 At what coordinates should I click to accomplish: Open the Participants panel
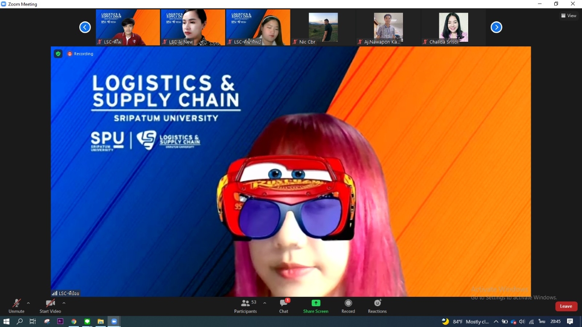tap(246, 306)
